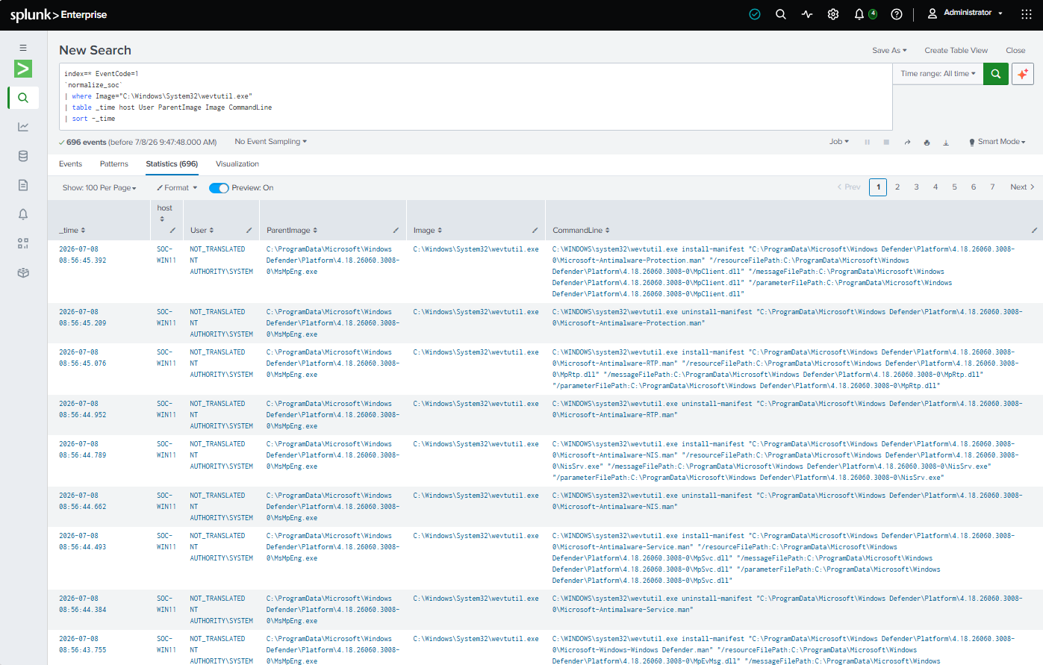
Task: Click the Splunk Enterprise logo
Action: point(58,15)
